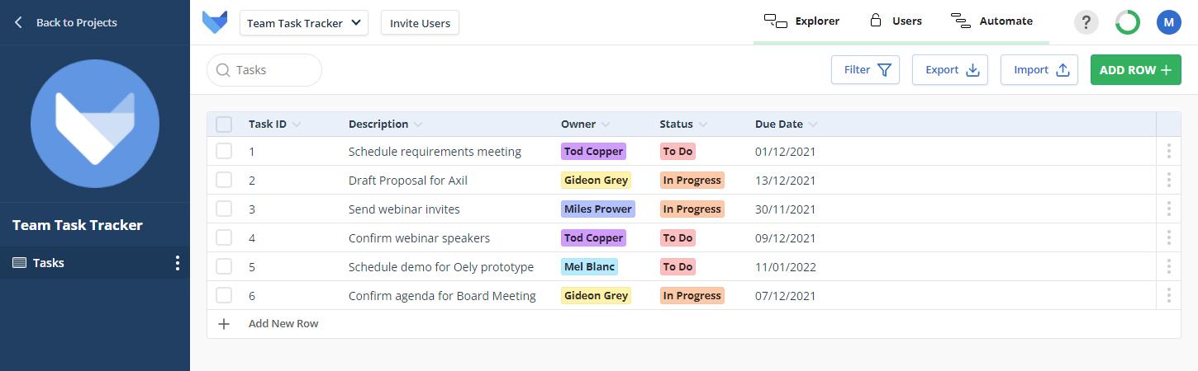Open the Tasks table options menu in the sidebar
1198x371 pixels.
point(178,263)
